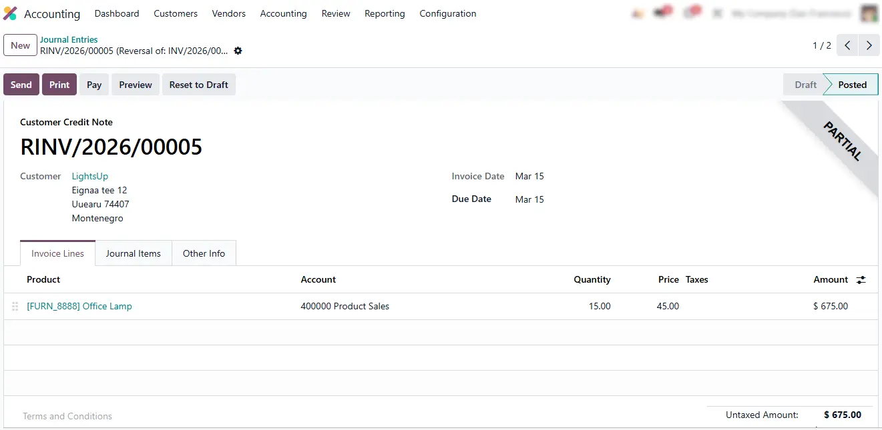Open the activities clock icon in the top bar
Screen dimensions: 882x430
(x=690, y=13)
